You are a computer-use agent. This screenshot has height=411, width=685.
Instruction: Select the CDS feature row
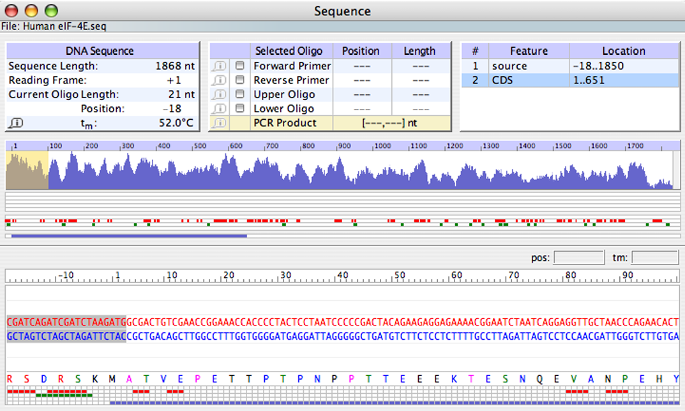click(x=571, y=80)
